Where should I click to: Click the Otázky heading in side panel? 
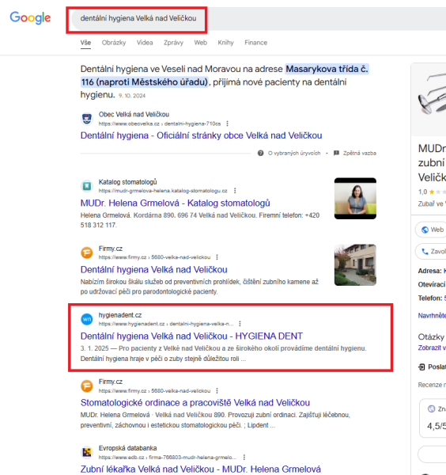tap(431, 337)
